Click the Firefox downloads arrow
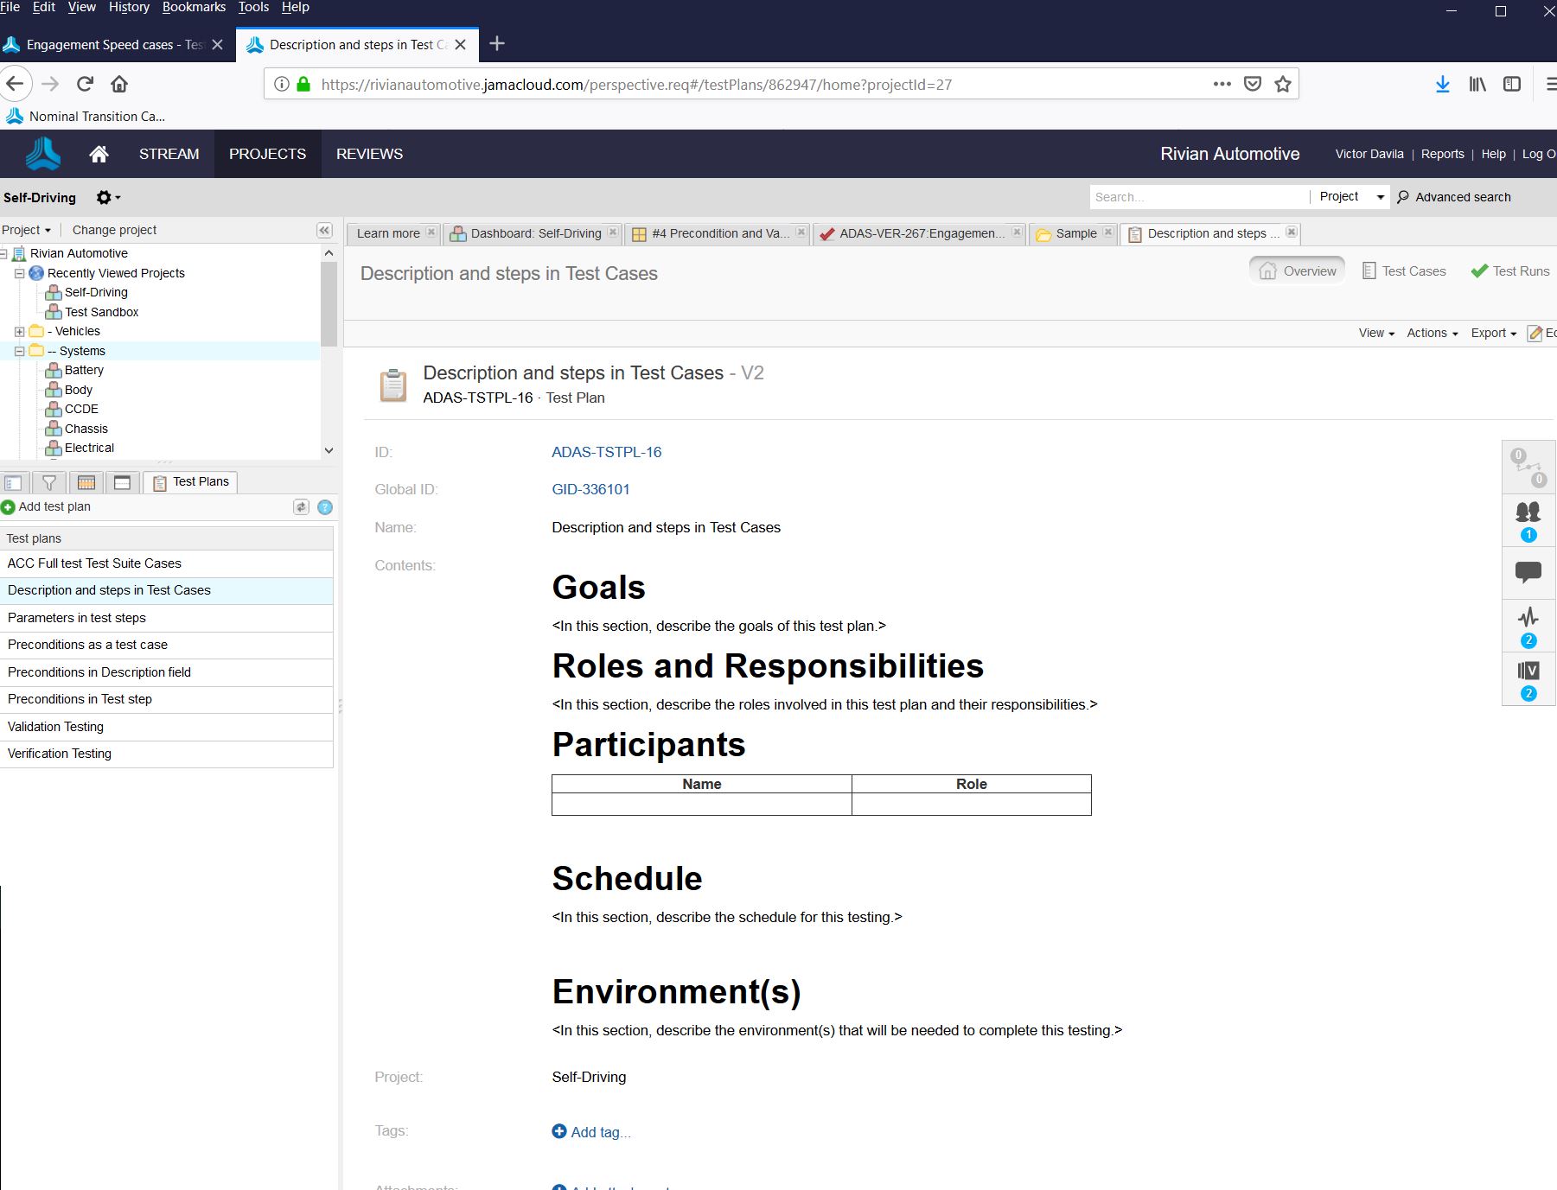Viewport: 1557px width, 1190px height. pyautogui.click(x=1442, y=84)
